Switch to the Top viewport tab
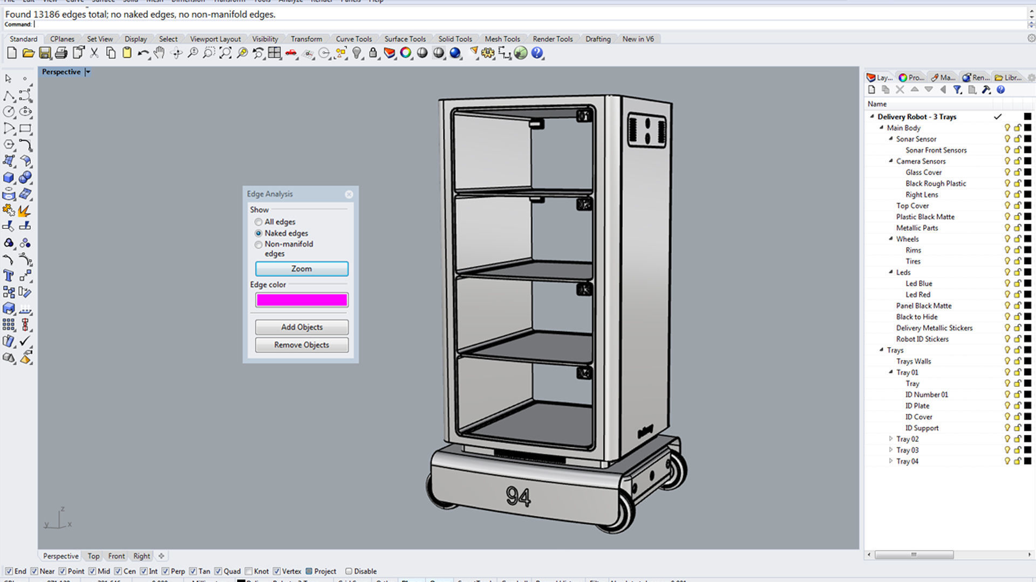This screenshot has width=1036, height=582. (93, 556)
